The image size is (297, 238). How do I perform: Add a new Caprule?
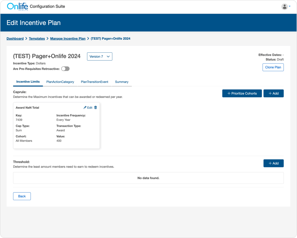point(273,93)
